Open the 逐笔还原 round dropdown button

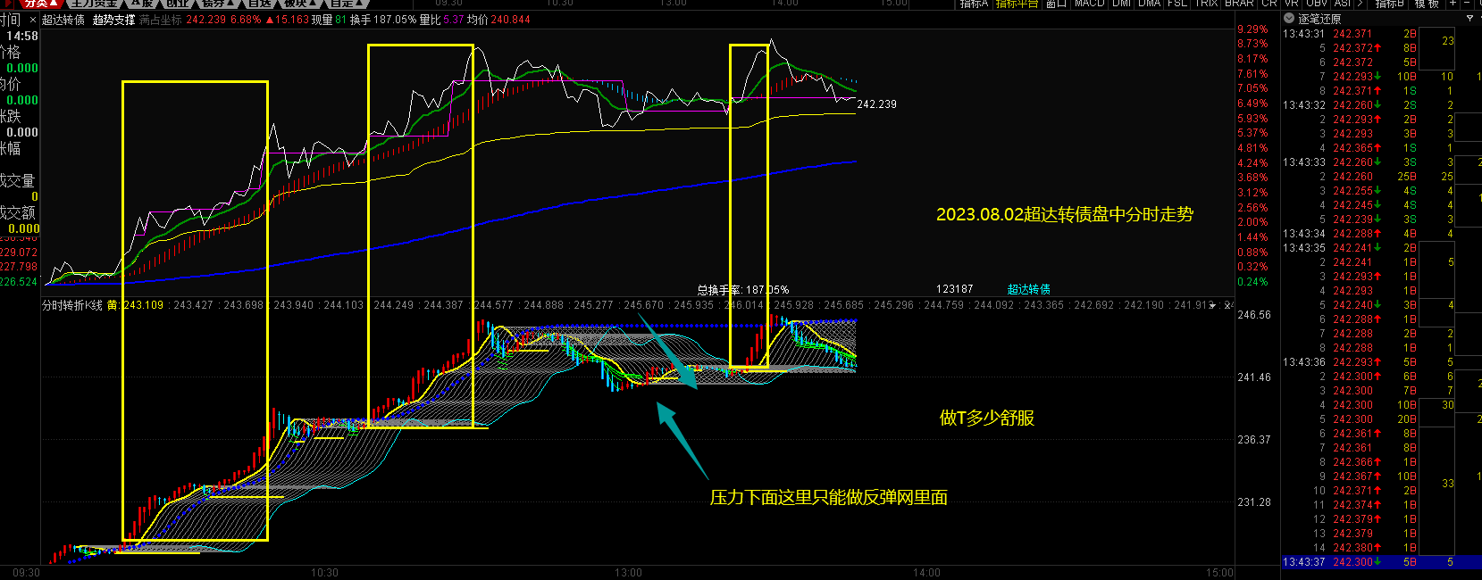[1289, 18]
